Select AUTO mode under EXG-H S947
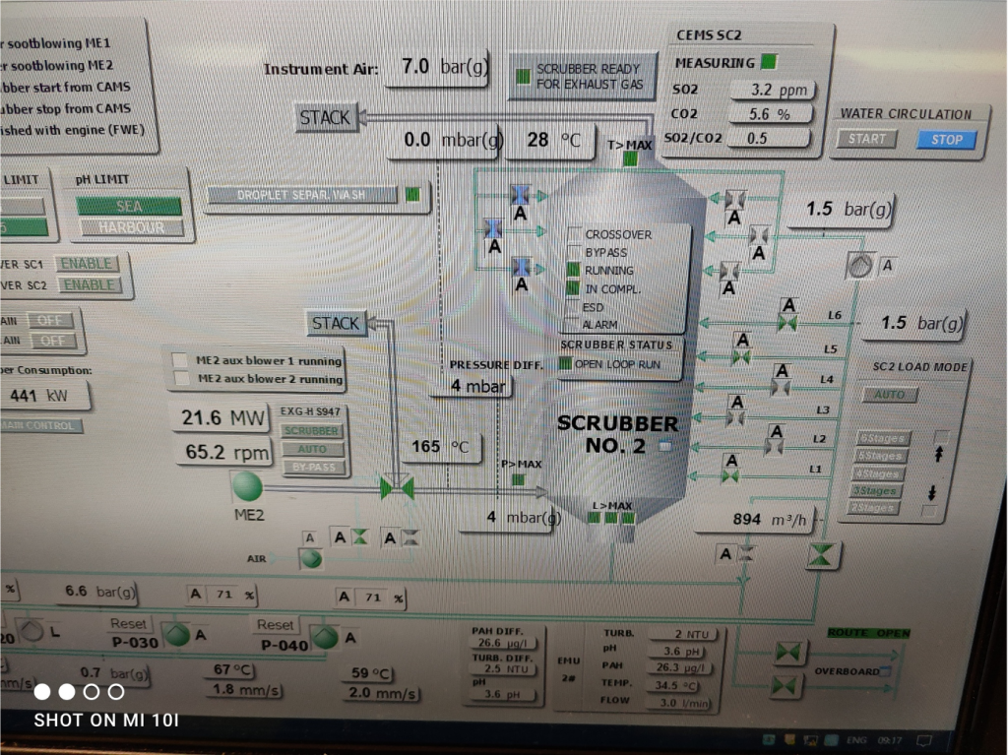The width and height of the screenshot is (1008, 755). click(312, 449)
